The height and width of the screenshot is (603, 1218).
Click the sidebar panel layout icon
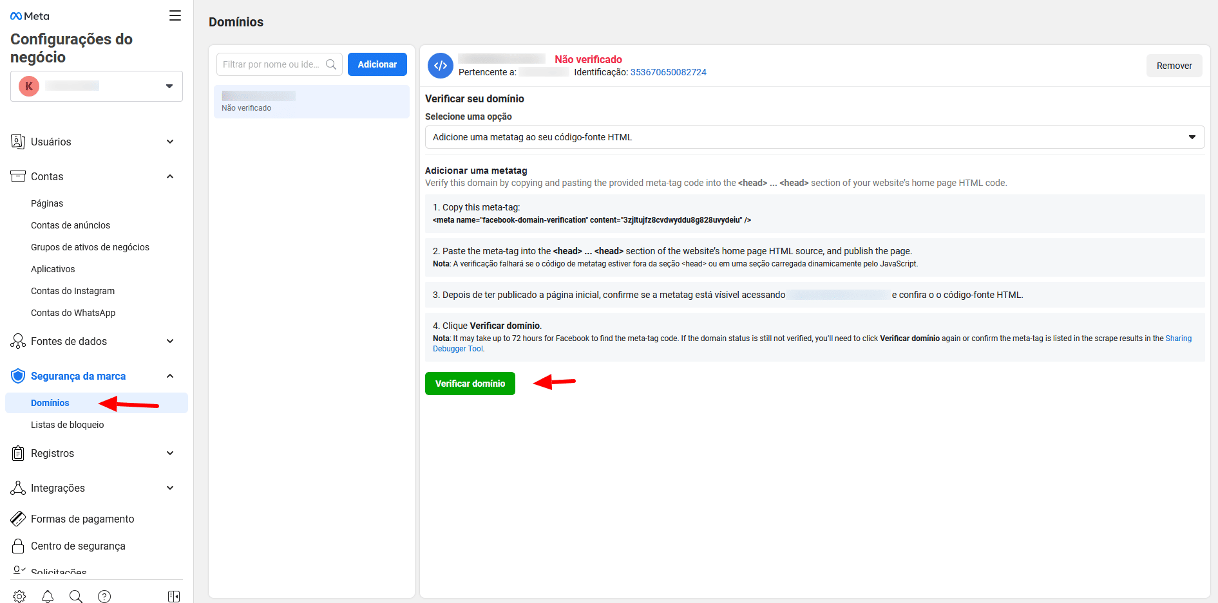click(174, 597)
